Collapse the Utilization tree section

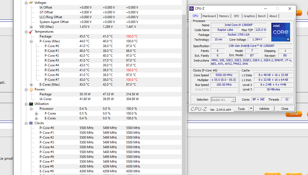pos(26,104)
